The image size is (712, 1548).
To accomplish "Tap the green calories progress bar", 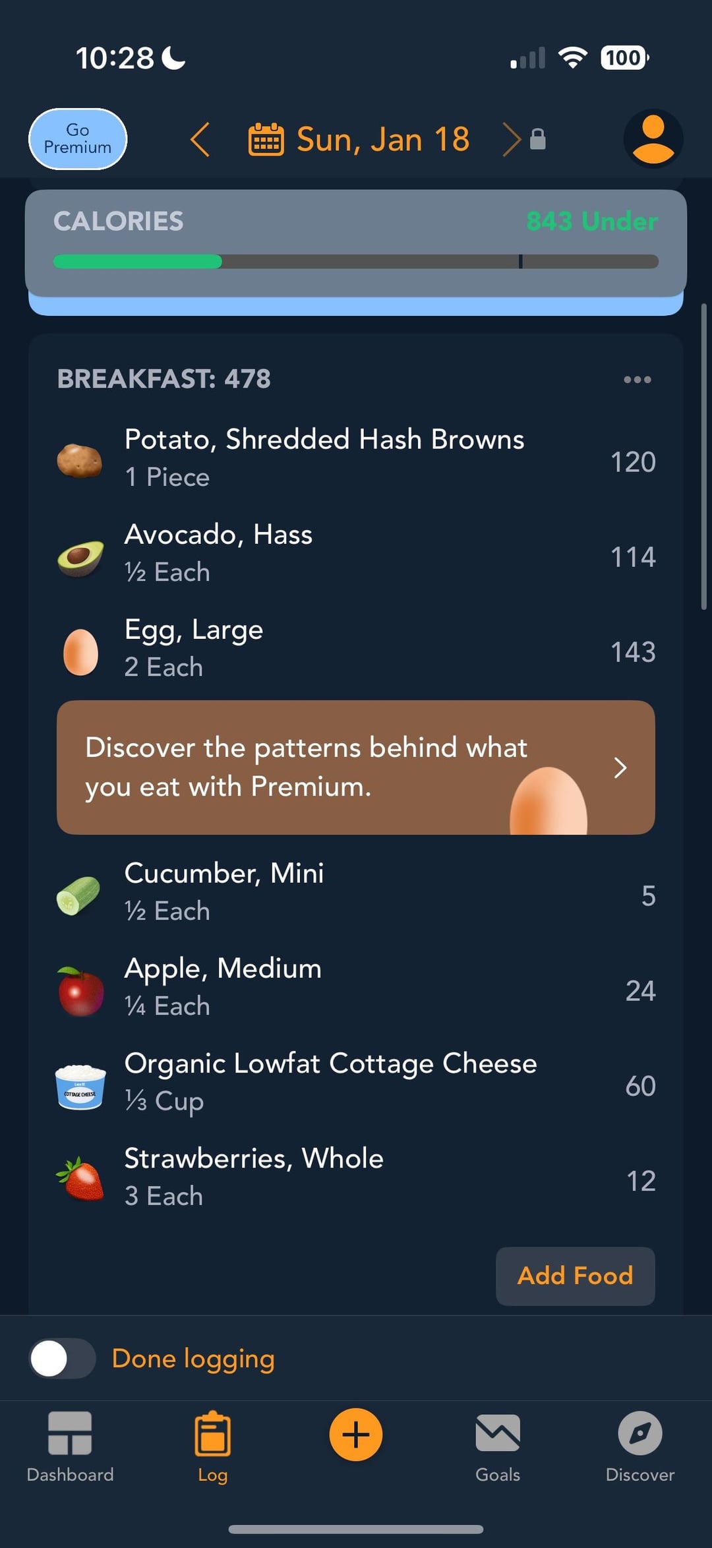I will pyautogui.click(x=137, y=262).
